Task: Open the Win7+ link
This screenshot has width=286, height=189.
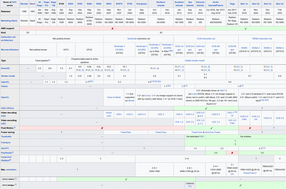Action: (x=223, y=90)
